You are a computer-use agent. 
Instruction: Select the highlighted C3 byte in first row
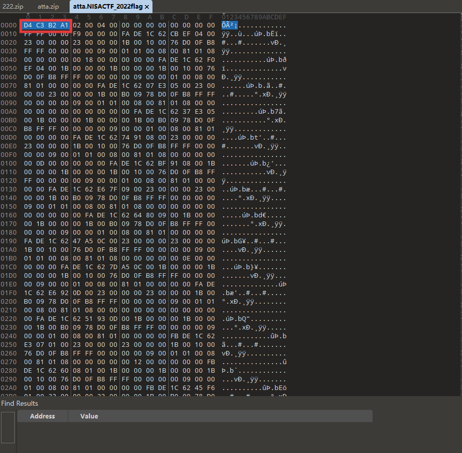pos(40,25)
